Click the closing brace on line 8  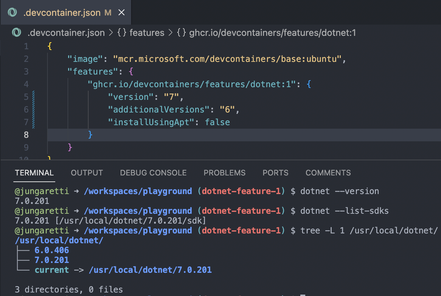pos(90,135)
